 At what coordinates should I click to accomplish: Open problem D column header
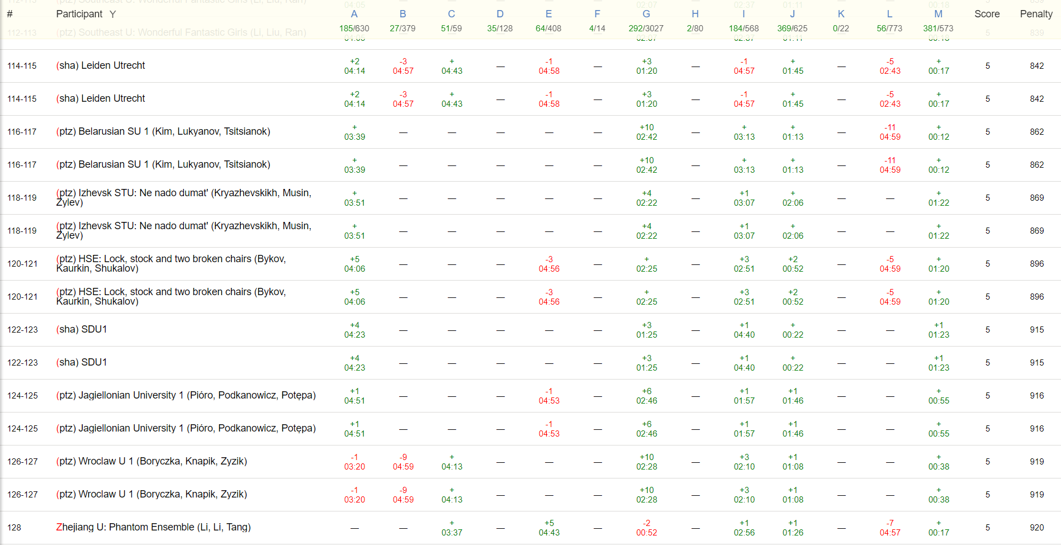point(500,15)
